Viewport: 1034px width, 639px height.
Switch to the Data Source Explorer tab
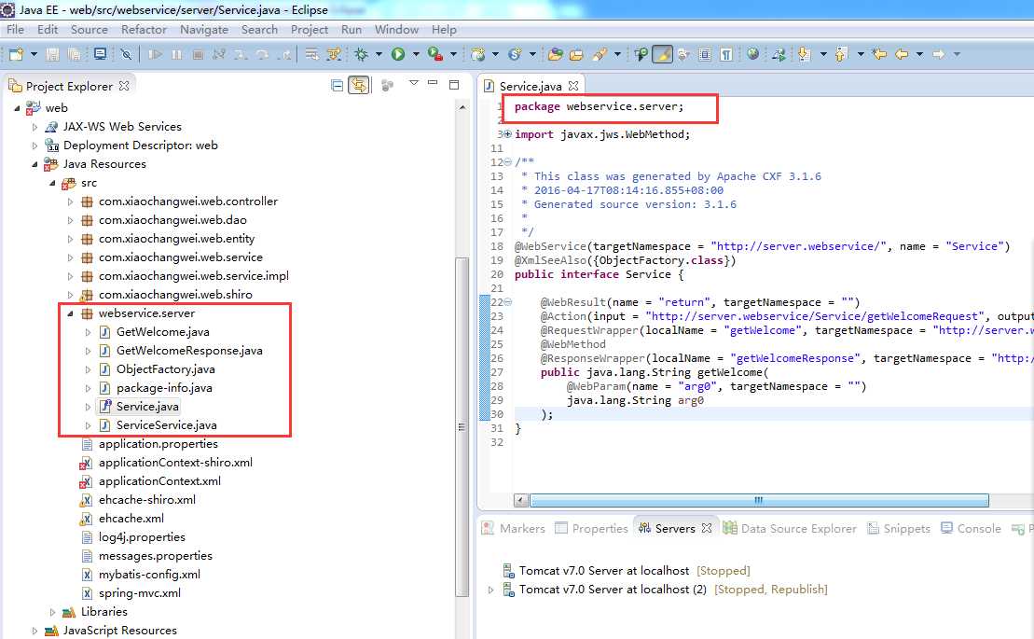[790, 528]
